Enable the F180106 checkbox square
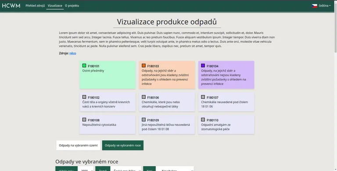Screen dimensions: 337x171 (x=143, y=97)
